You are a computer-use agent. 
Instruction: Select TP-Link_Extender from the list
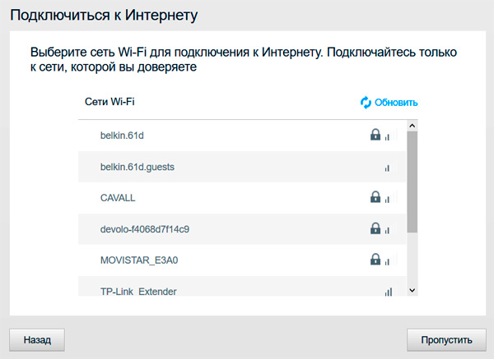click(138, 291)
